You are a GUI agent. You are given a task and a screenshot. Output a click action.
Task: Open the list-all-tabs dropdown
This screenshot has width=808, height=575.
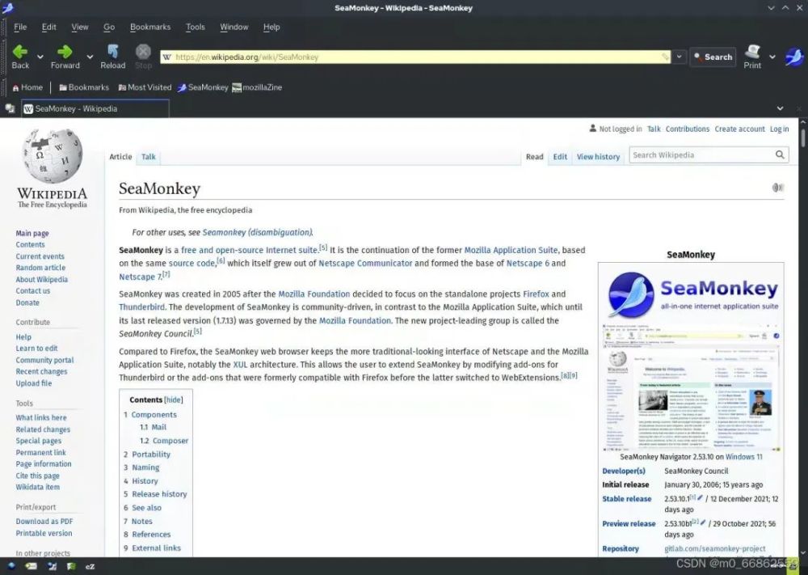point(781,108)
